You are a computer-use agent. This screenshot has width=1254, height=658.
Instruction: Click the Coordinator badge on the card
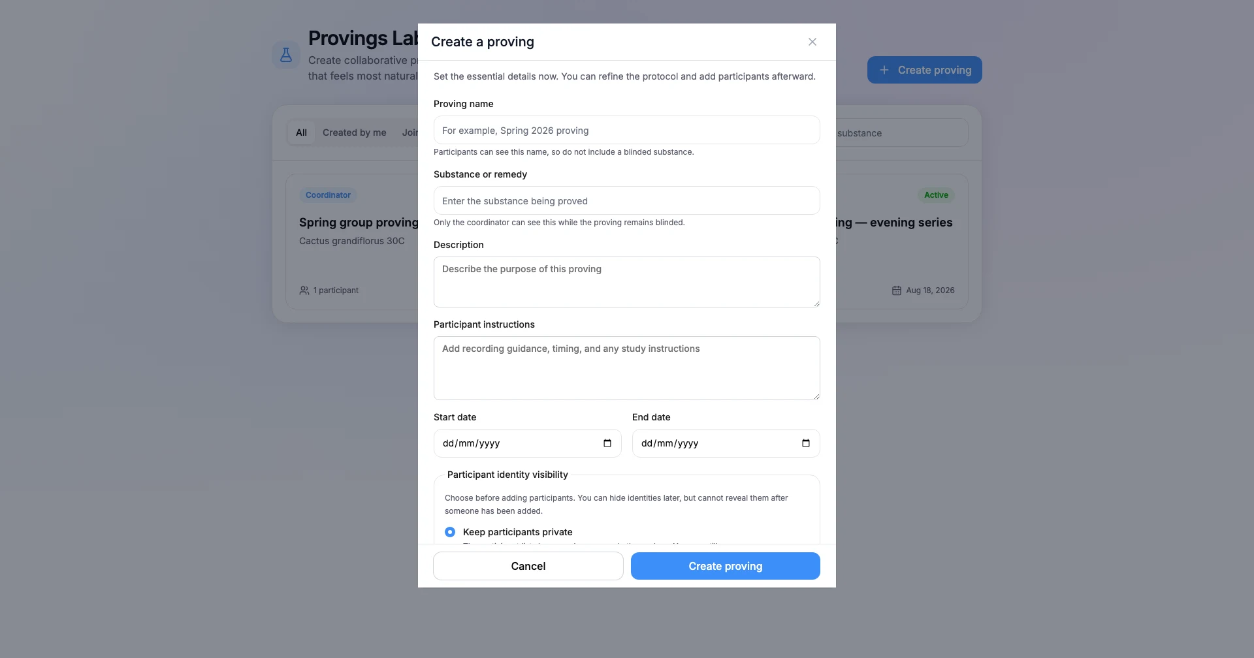(x=328, y=195)
